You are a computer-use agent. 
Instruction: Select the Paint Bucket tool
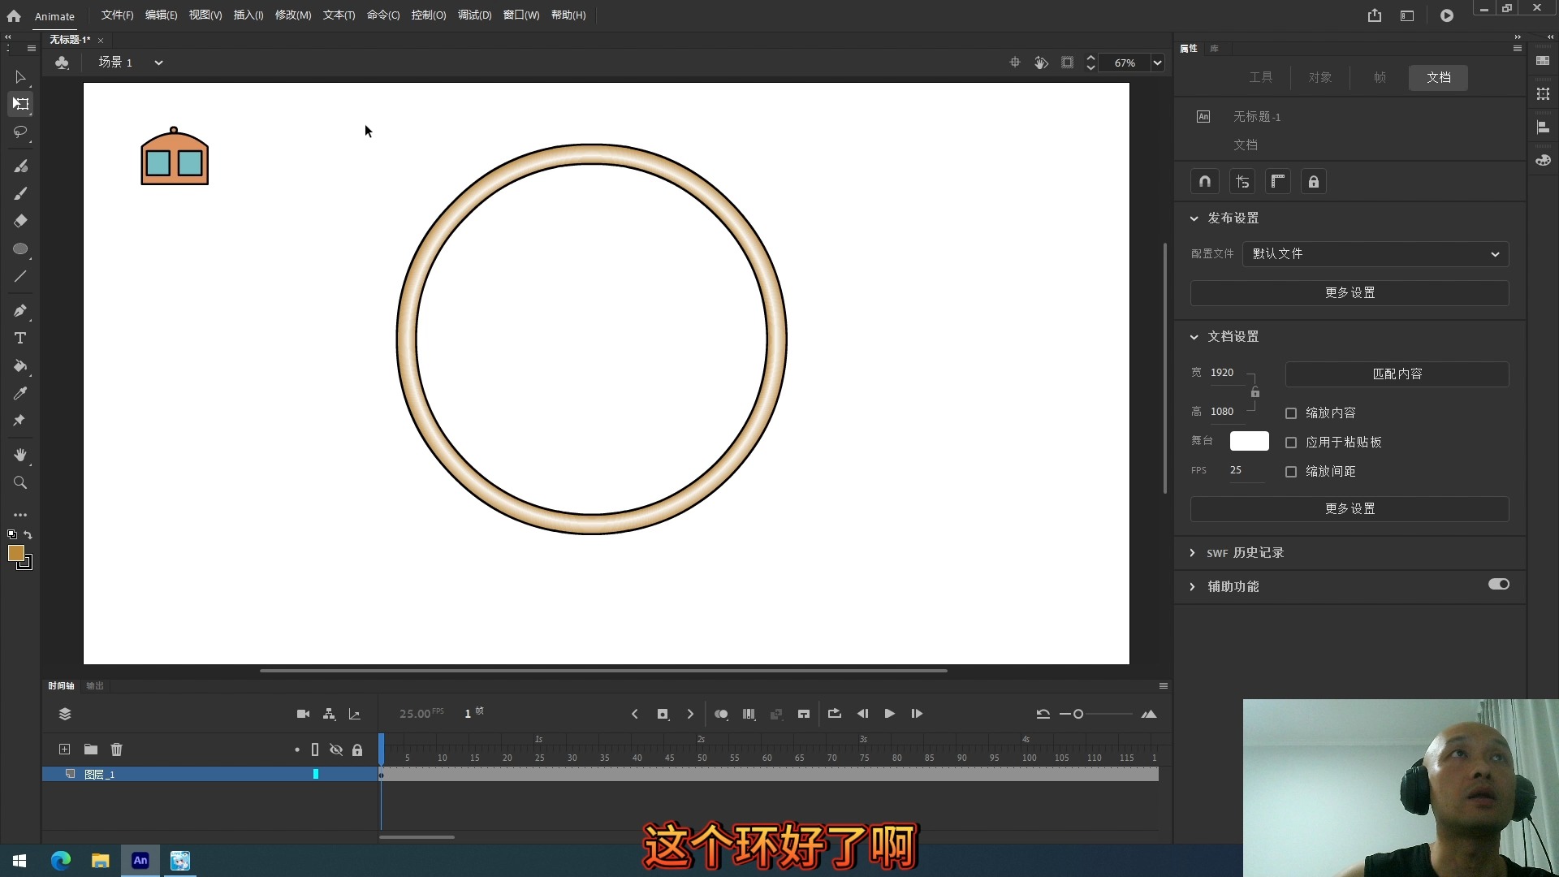tap(20, 366)
